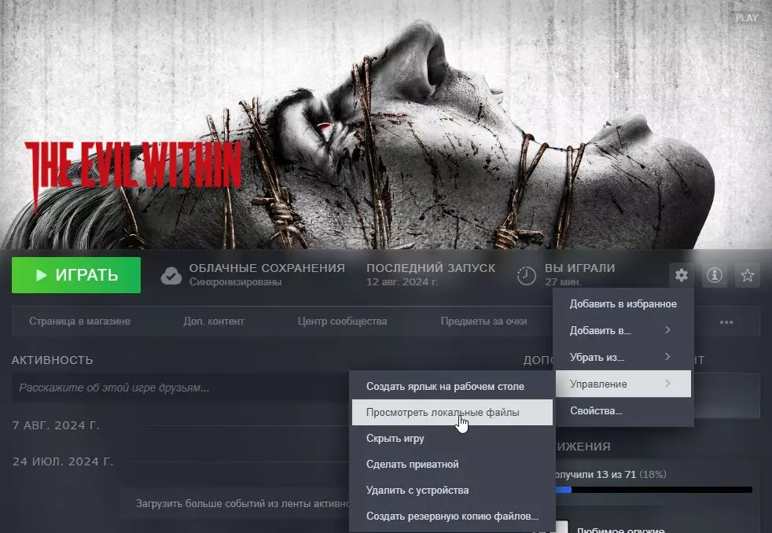Choose Скрыть игру option

click(x=452, y=438)
